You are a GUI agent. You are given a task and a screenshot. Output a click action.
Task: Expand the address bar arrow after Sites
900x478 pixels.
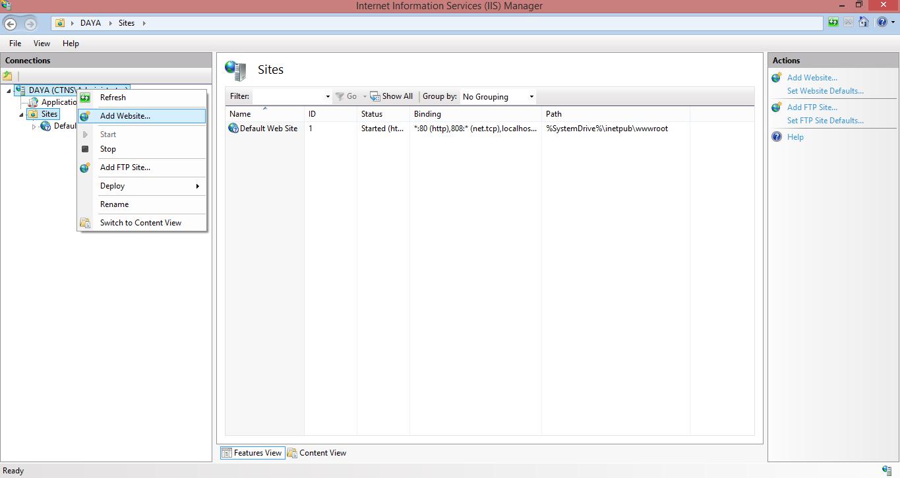point(144,23)
